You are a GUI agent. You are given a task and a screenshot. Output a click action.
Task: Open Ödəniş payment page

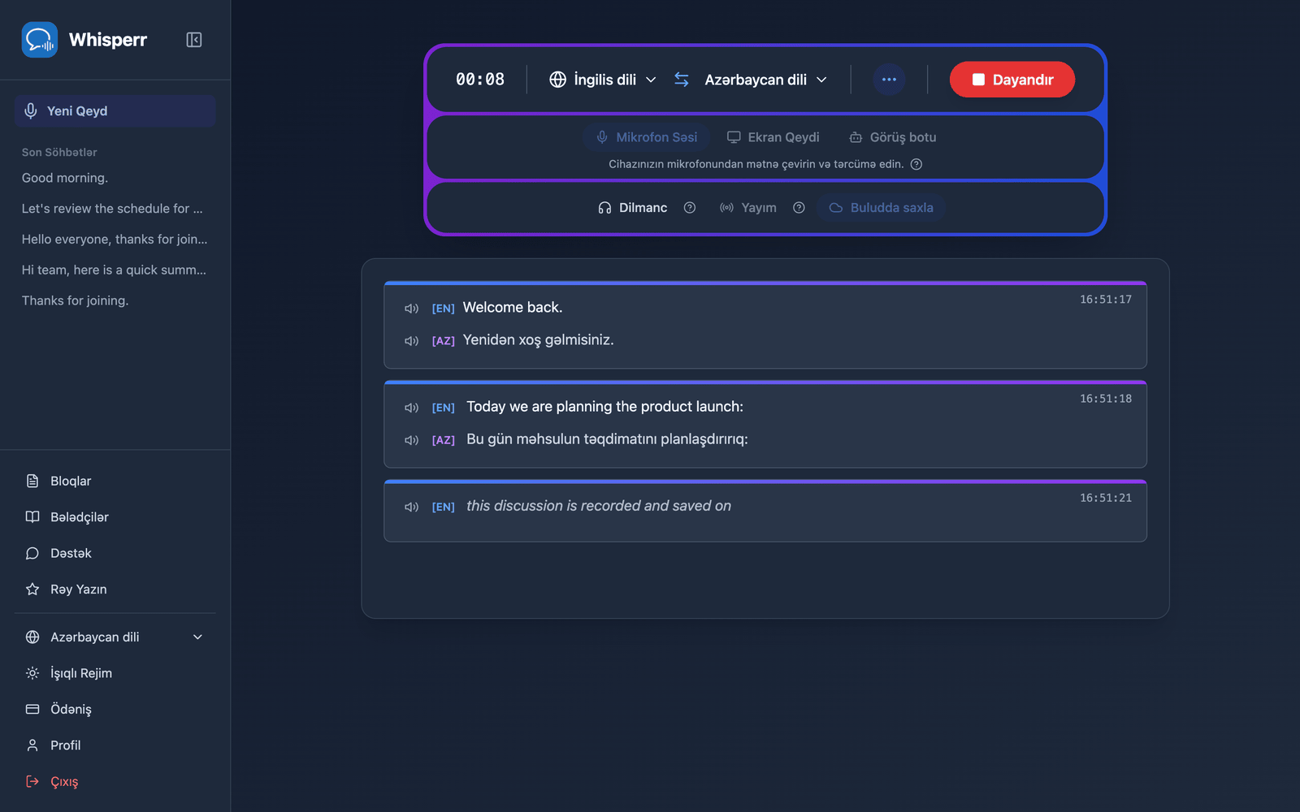(x=115, y=710)
